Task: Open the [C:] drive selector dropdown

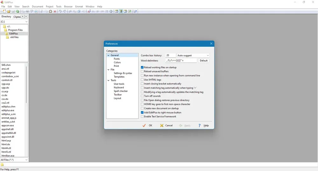Action: click(x=14, y=22)
